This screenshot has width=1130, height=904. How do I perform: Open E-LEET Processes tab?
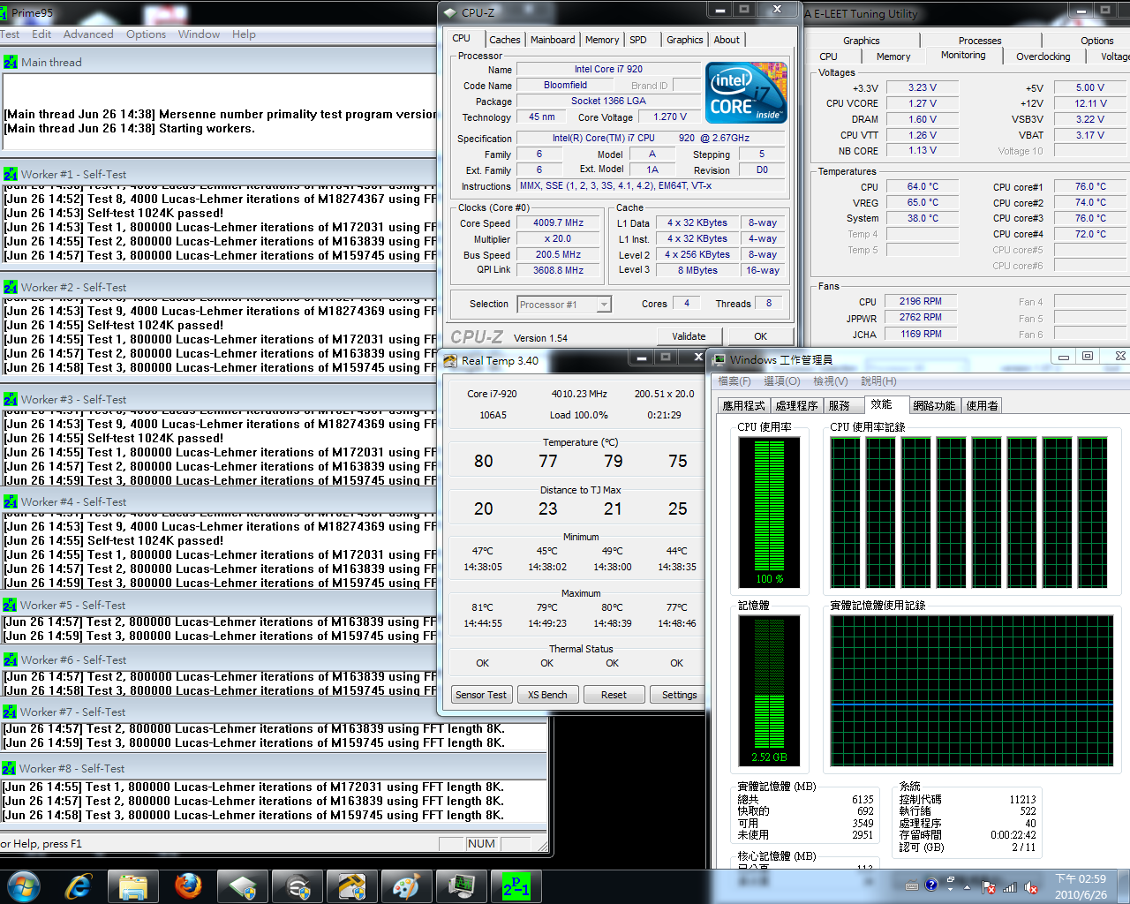[x=980, y=41]
